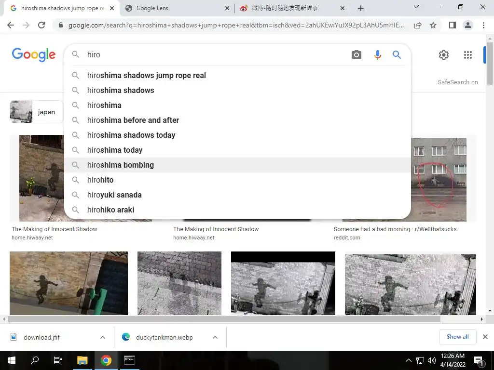The width and height of the screenshot is (494, 370).
Task: Open Chrome profile avatar menu
Action: click(x=468, y=25)
